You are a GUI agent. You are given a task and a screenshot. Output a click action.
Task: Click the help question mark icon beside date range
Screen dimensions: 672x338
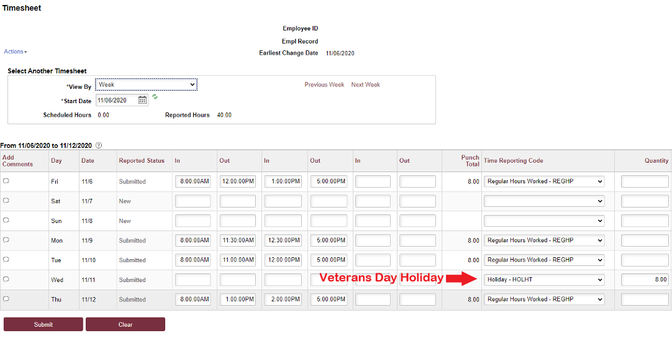[99, 145]
